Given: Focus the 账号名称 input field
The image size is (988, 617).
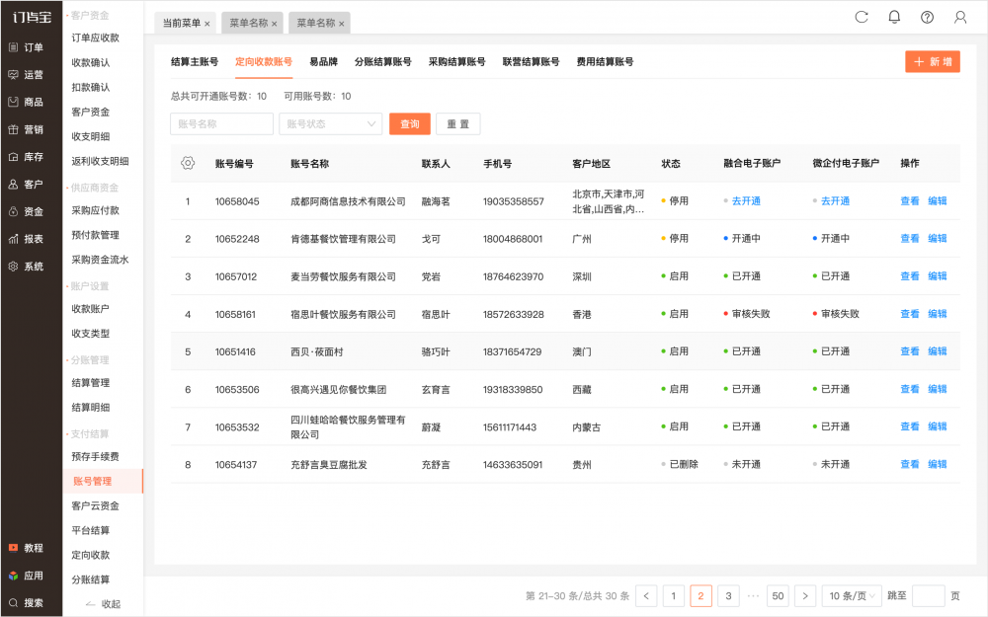Looking at the screenshot, I should 221,124.
